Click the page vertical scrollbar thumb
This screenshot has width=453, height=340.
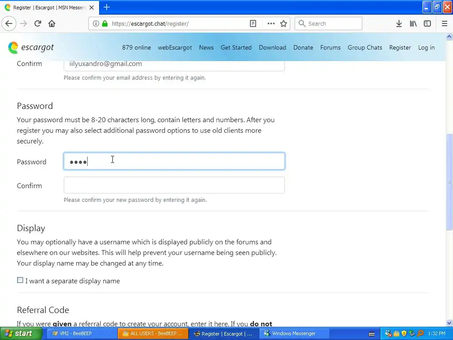pos(449,182)
